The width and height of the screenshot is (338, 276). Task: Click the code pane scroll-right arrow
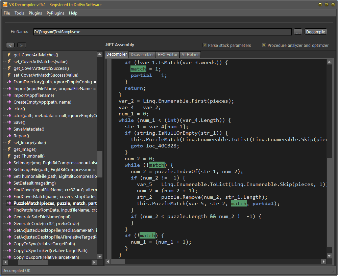[323, 261]
